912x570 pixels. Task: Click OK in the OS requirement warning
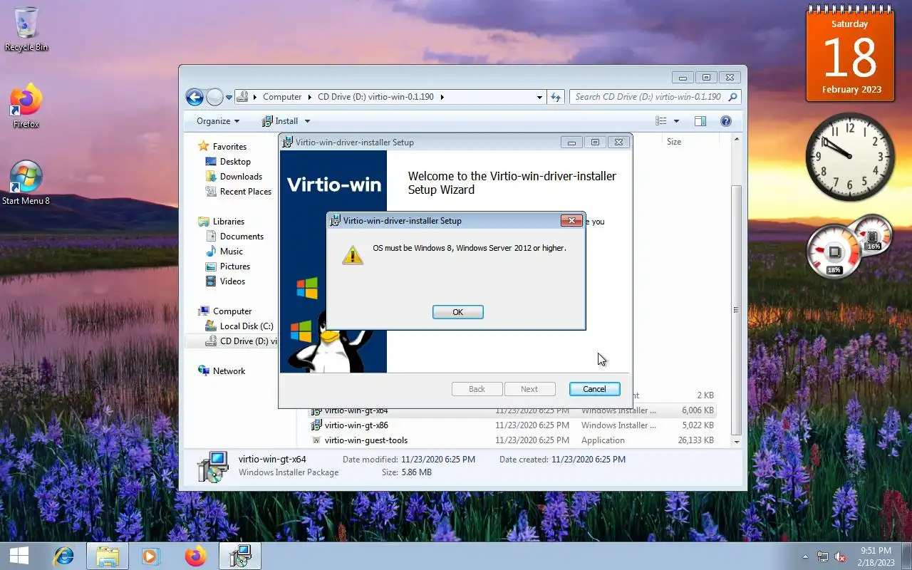(457, 312)
